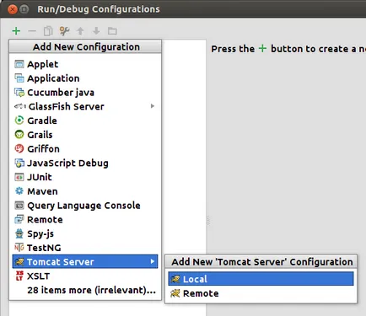Choose JavaScript Debug entry

85,163
